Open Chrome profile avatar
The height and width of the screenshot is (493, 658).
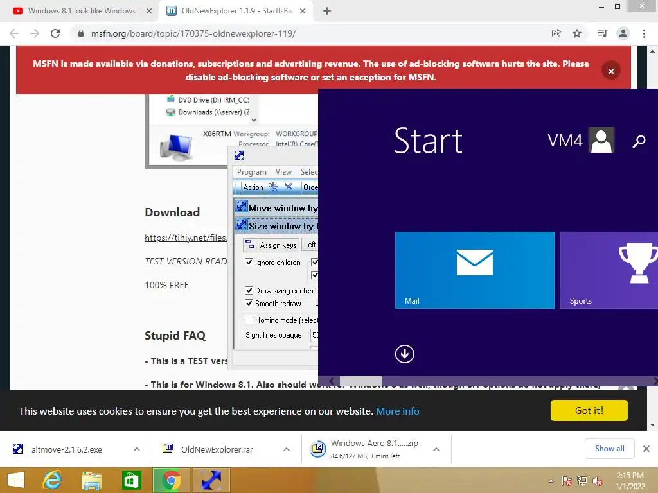pos(623,33)
